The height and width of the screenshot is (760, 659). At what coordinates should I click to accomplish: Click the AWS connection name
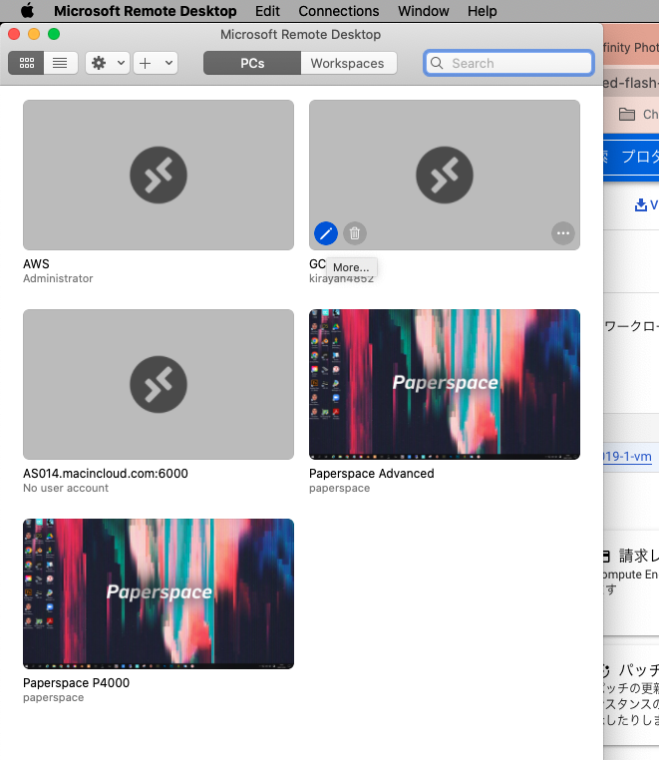(36, 264)
